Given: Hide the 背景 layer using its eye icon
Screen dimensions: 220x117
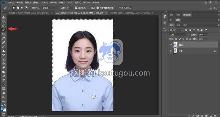Looking at the screenshot, I should (x=170, y=51).
